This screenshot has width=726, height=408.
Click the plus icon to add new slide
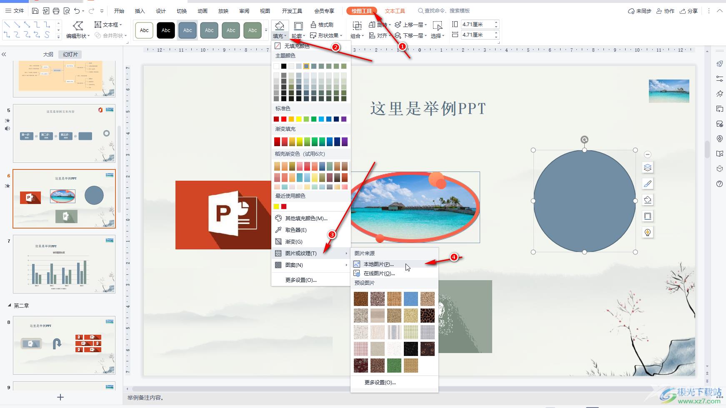[x=60, y=397]
